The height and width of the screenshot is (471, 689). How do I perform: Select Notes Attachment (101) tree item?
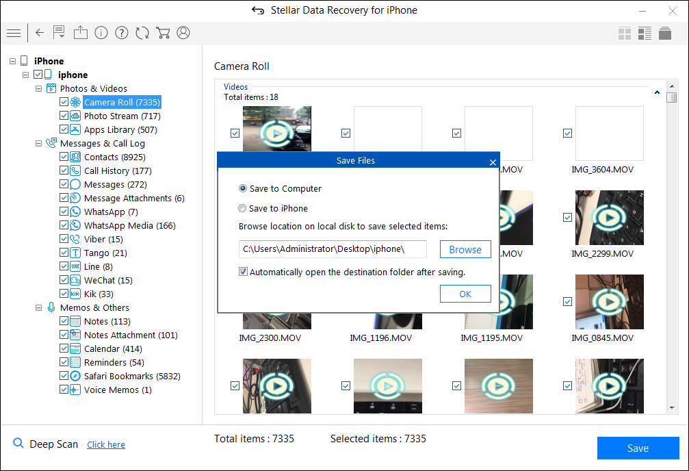131,335
